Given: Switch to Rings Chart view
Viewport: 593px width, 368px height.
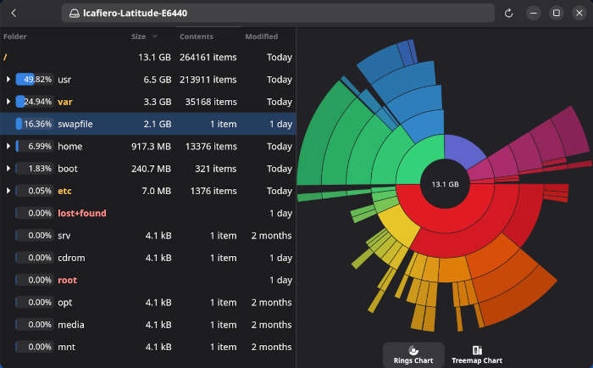Looking at the screenshot, I should click(x=413, y=354).
